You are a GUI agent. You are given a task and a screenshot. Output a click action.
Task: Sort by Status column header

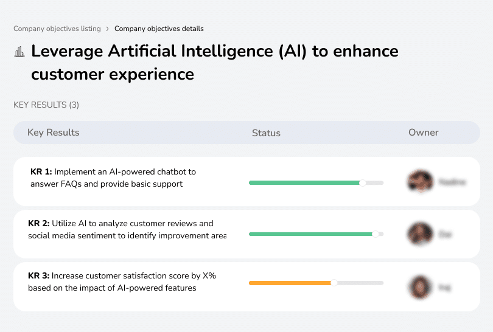pyautogui.click(x=266, y=133)
